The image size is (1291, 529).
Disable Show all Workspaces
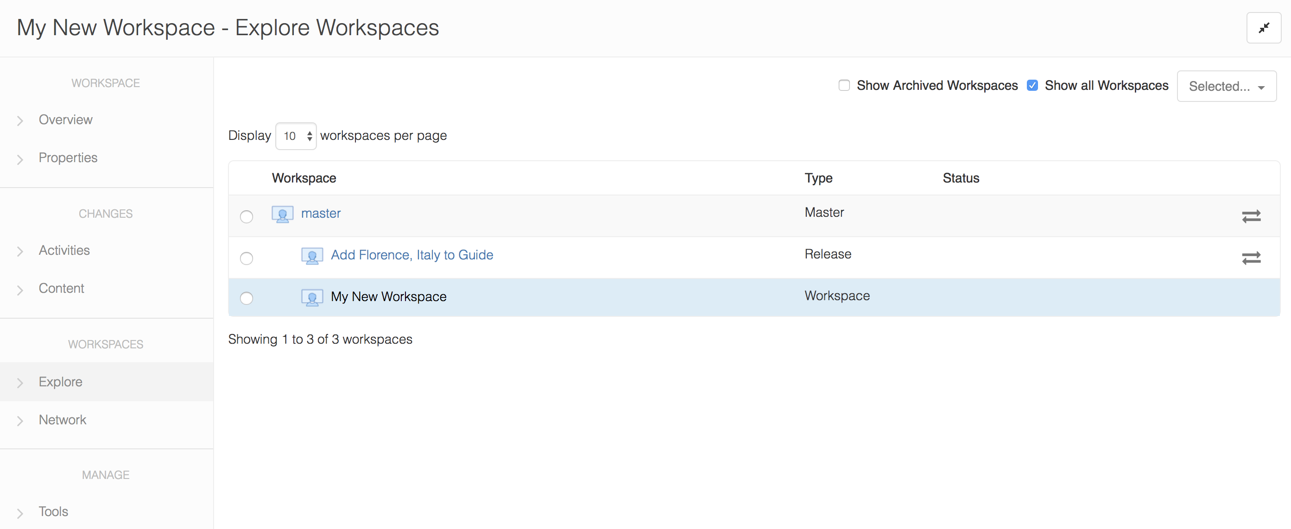[x=1032, y=85]
